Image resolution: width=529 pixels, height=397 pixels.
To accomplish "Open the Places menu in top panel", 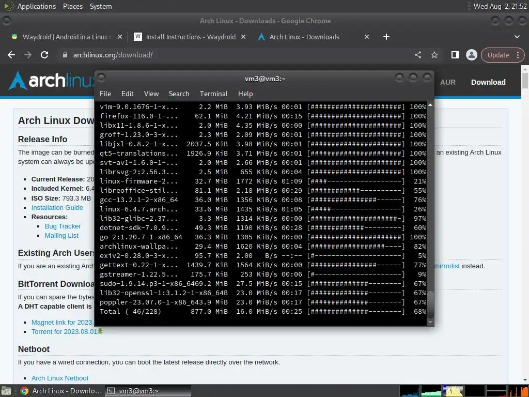I will point(73,6).
